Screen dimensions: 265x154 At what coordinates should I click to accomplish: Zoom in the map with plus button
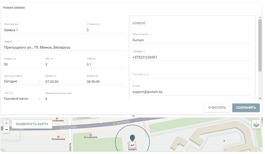point(6,124)
